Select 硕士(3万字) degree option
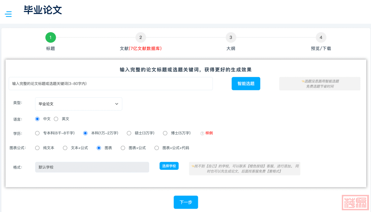The image size is (371, 212). tap(129, 133)
